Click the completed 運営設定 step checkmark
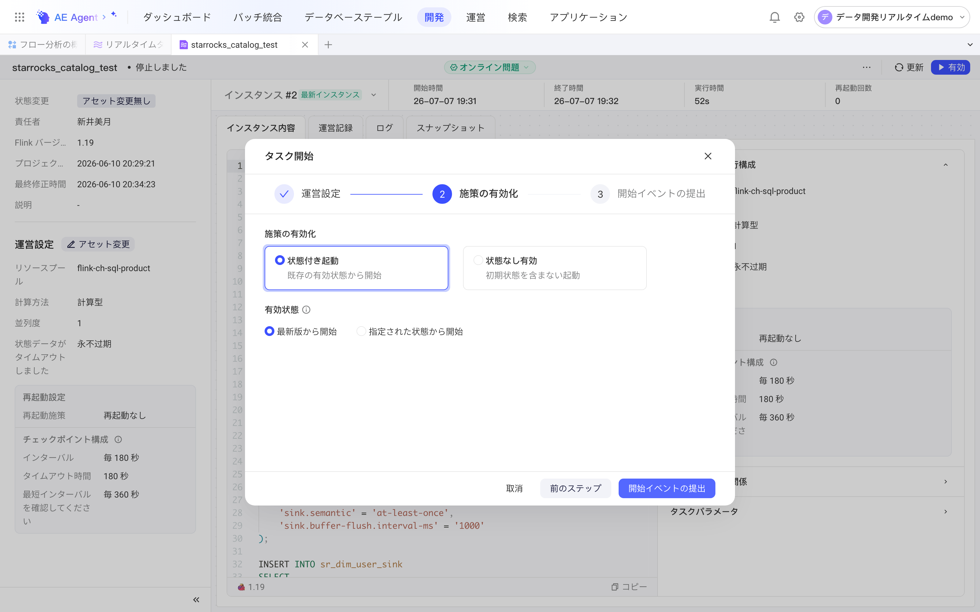Screen dimensions: 980x612 [x=284, y=194]
